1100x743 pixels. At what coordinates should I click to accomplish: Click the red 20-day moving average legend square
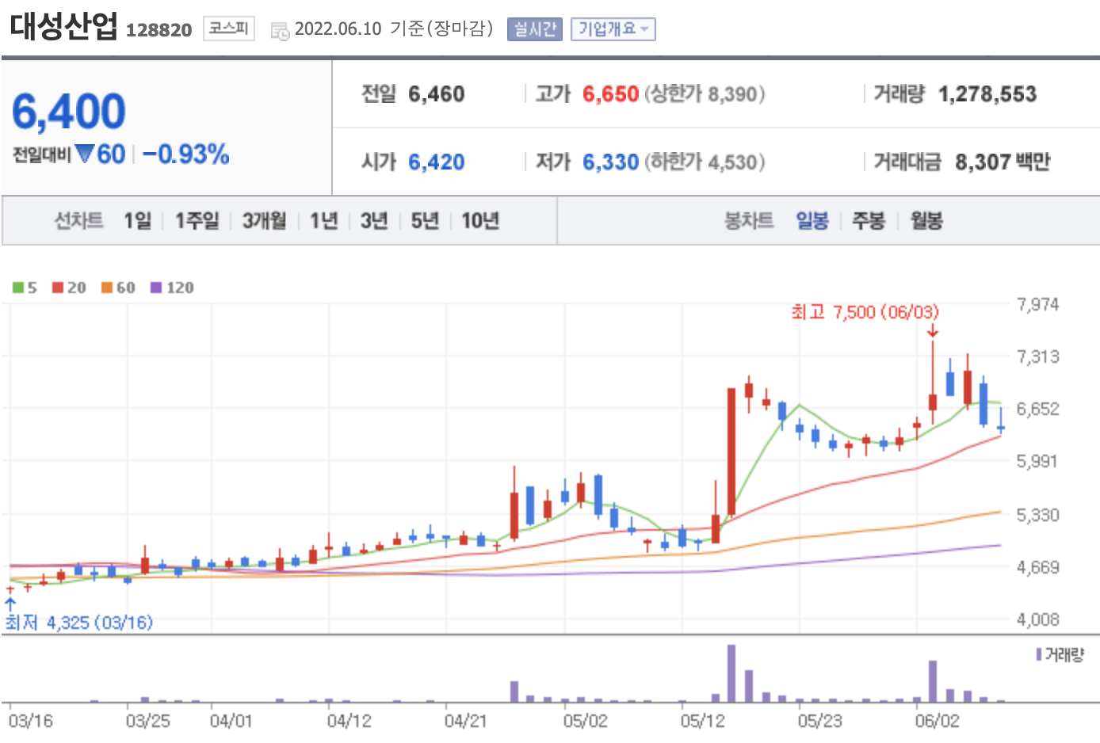[x=57, y=288]
